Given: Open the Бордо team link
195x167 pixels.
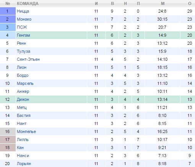Looking at the screenshot, I should [x=23, y=75].
